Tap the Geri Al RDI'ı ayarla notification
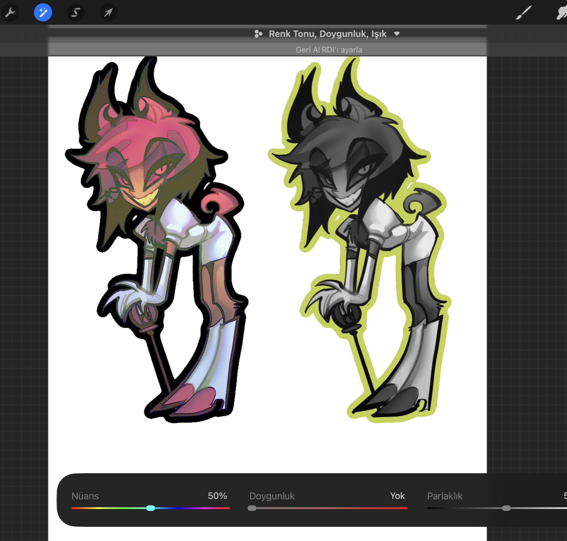This screenshot has height=541, width=567. [329, 50]
